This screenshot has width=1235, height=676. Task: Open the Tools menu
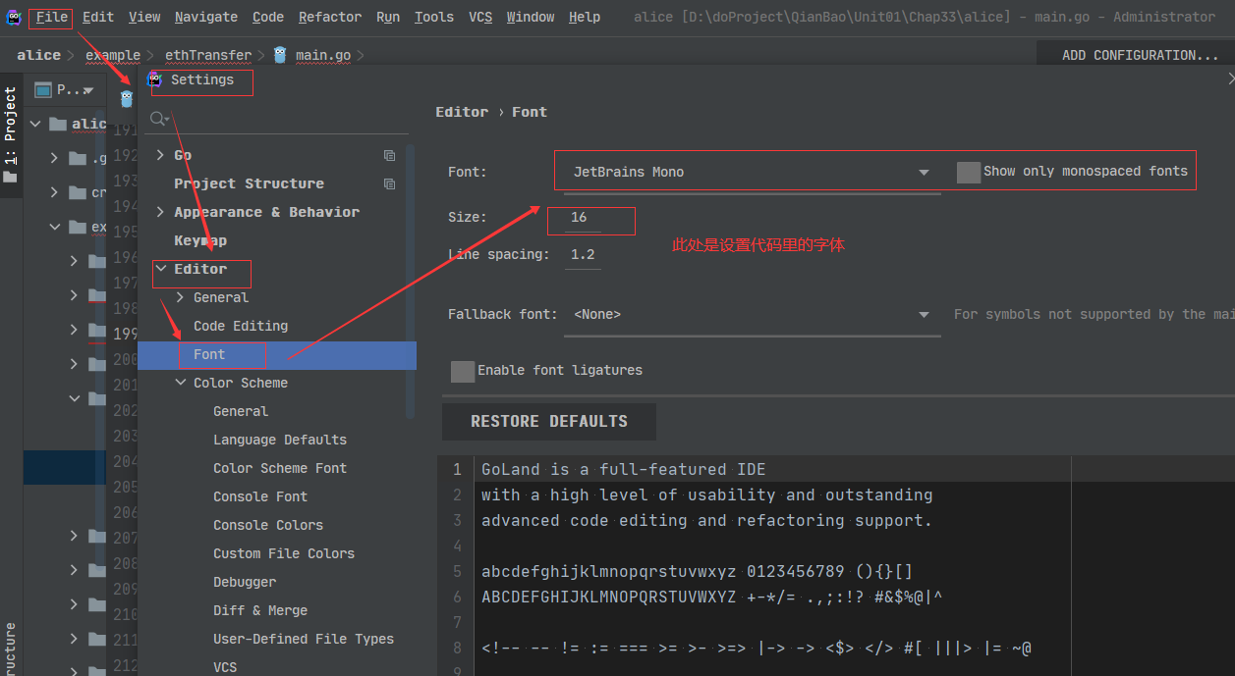434,17
